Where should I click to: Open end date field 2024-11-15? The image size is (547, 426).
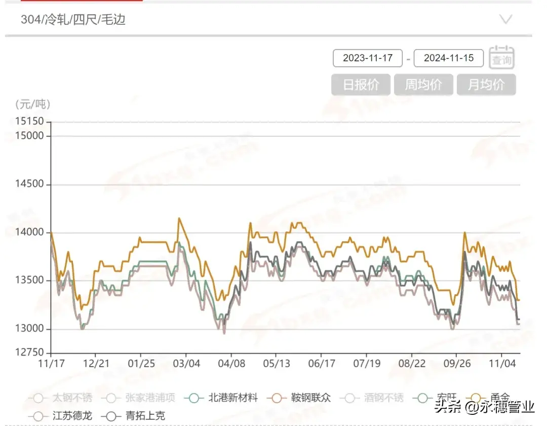coord(449,58)
